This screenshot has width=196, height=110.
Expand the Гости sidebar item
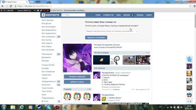[46, 101]
